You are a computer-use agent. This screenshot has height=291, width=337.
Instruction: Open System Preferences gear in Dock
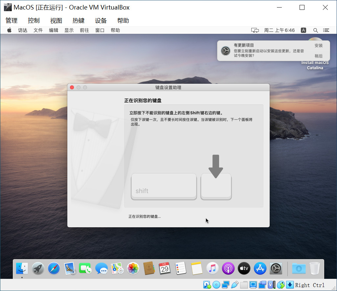click(x=276, y=268)
